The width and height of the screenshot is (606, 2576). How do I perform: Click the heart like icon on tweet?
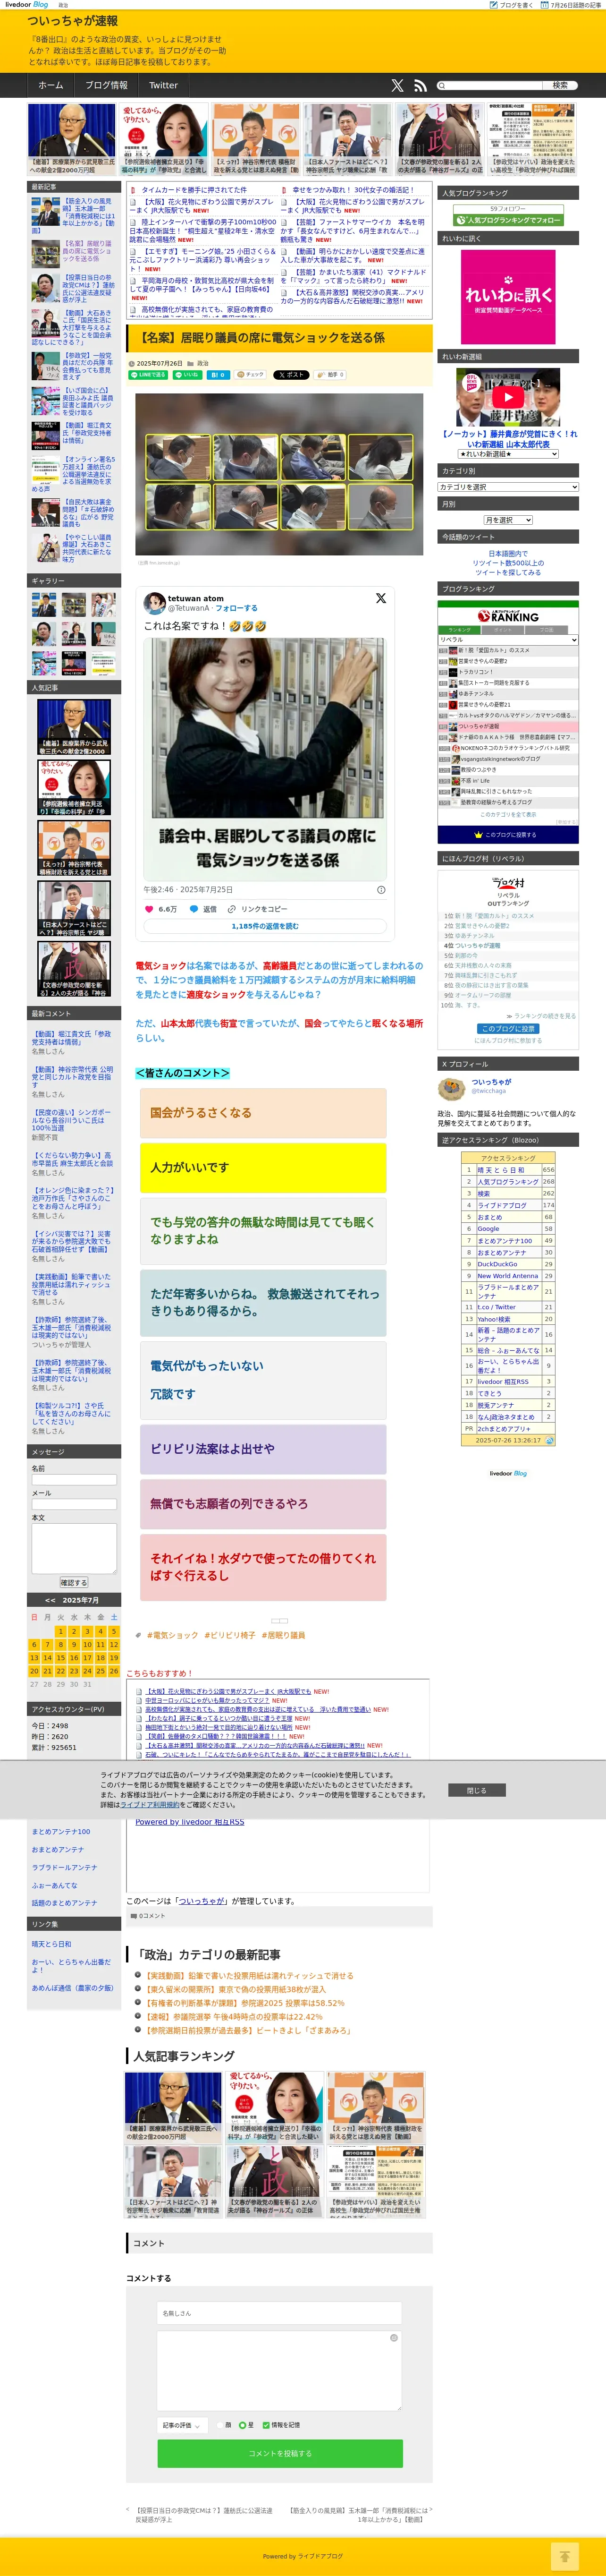[149, 909]
